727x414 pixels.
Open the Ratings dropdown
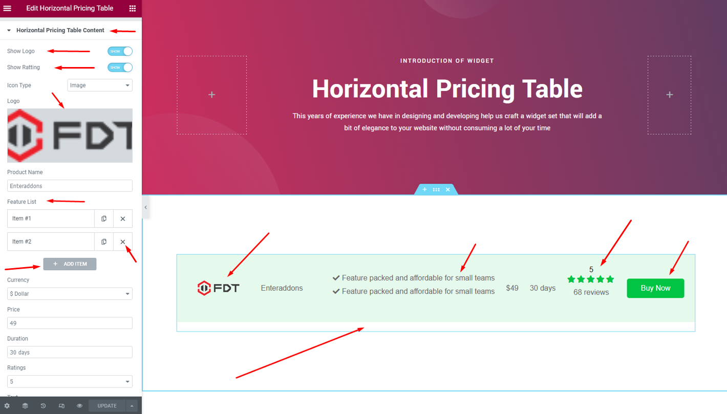tap(70, 381)
